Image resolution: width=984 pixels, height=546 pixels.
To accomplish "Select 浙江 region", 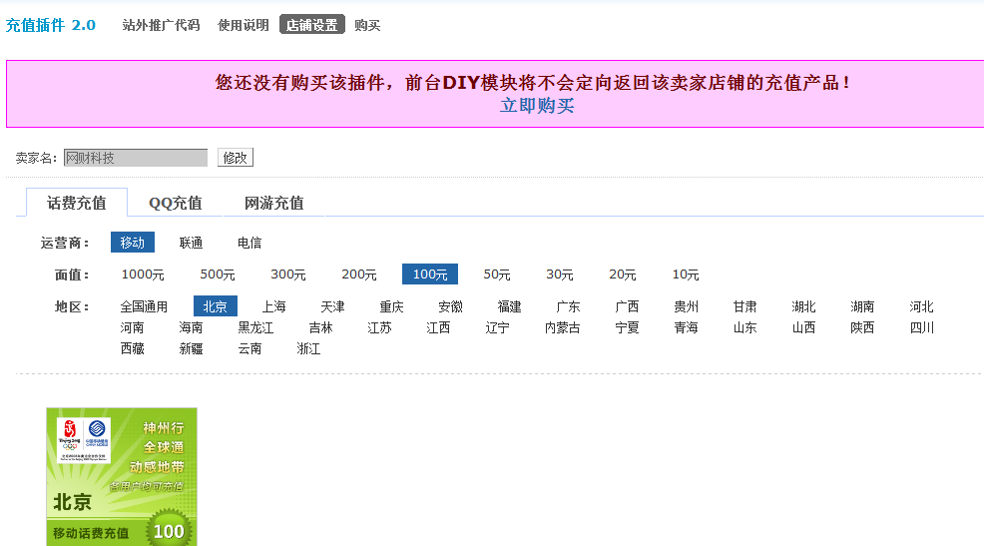I will tap(308, 348).
